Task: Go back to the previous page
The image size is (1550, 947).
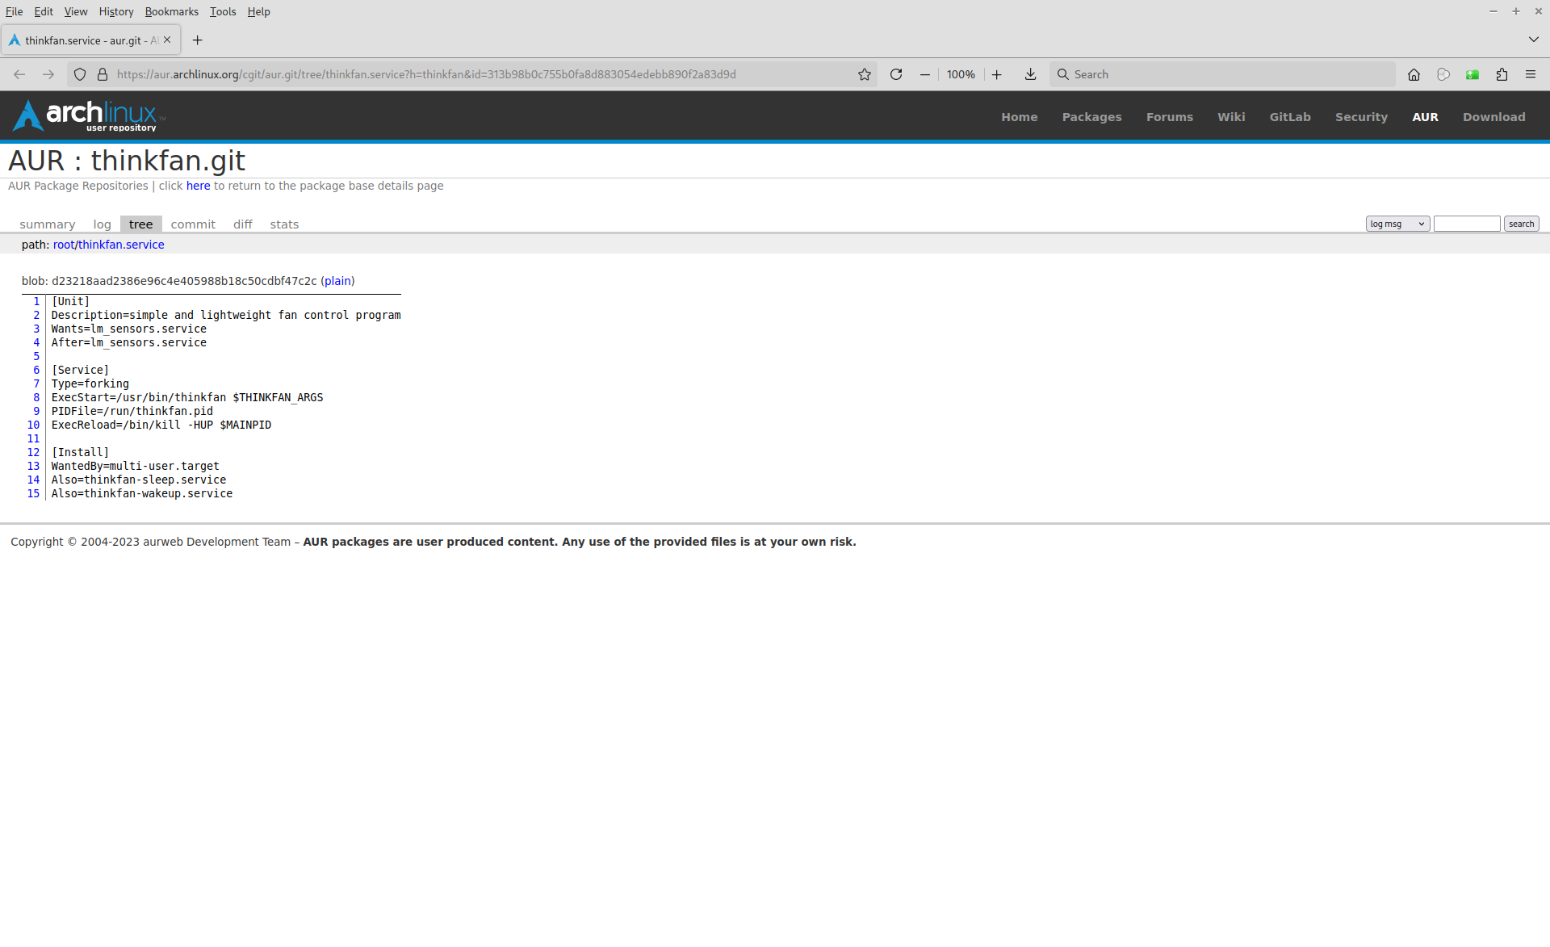Action: [19, 74]
